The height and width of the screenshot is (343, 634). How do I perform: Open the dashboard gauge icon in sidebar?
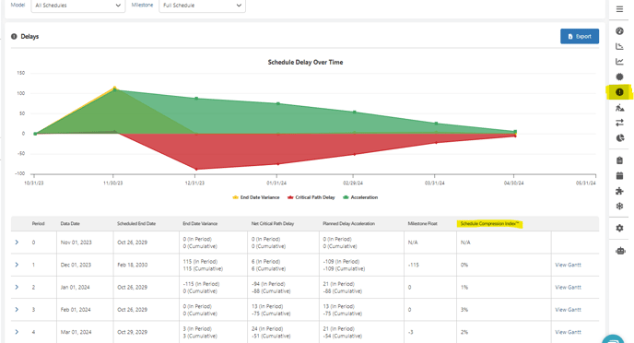coord(619,31)
